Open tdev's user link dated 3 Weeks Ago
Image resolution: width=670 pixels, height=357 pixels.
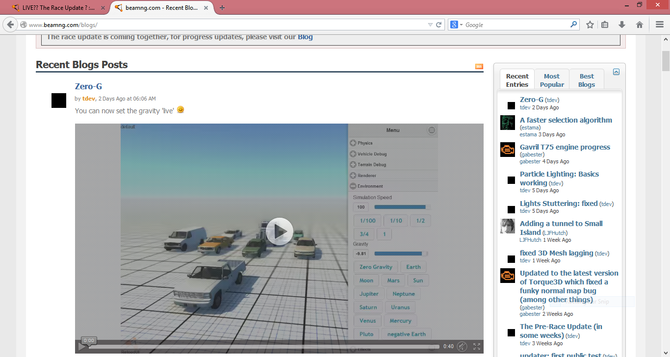[525, 343]
